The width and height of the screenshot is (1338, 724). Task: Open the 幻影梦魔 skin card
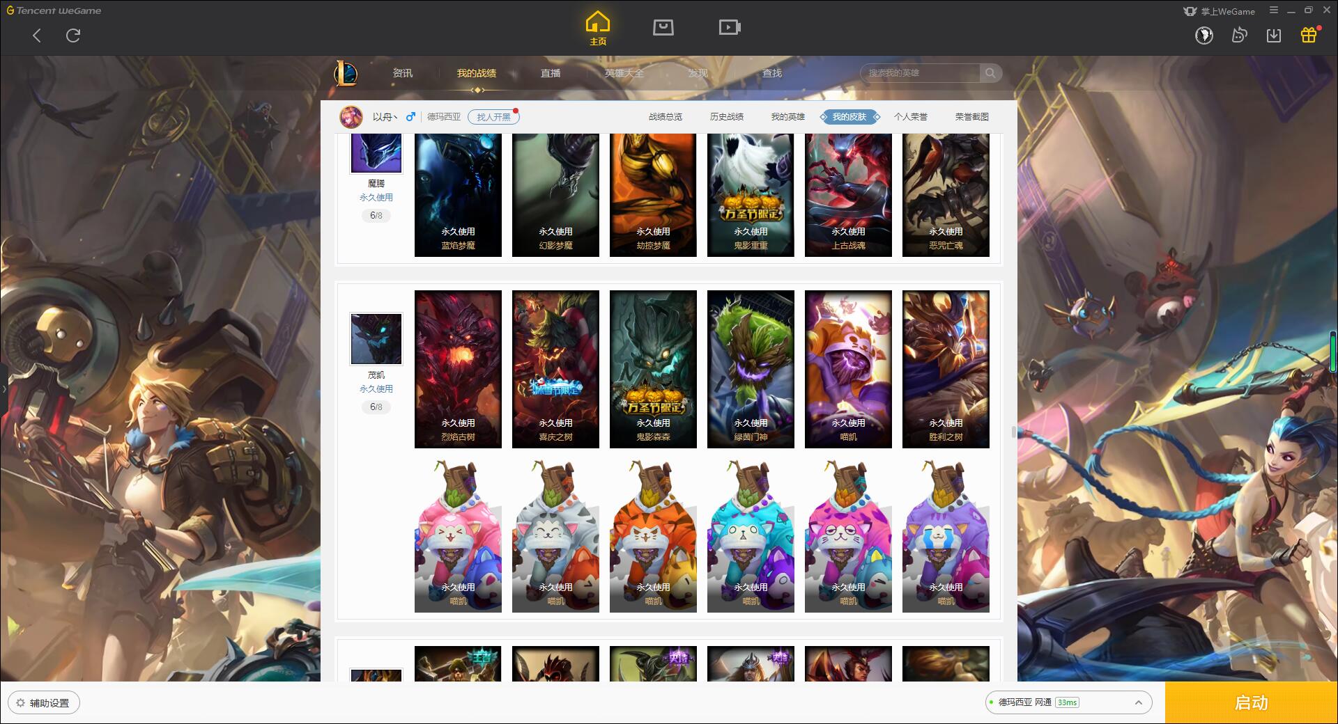tap(555, 196)
